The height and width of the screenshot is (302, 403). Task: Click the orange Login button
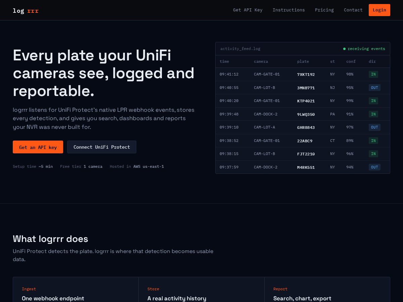(379, 10)
